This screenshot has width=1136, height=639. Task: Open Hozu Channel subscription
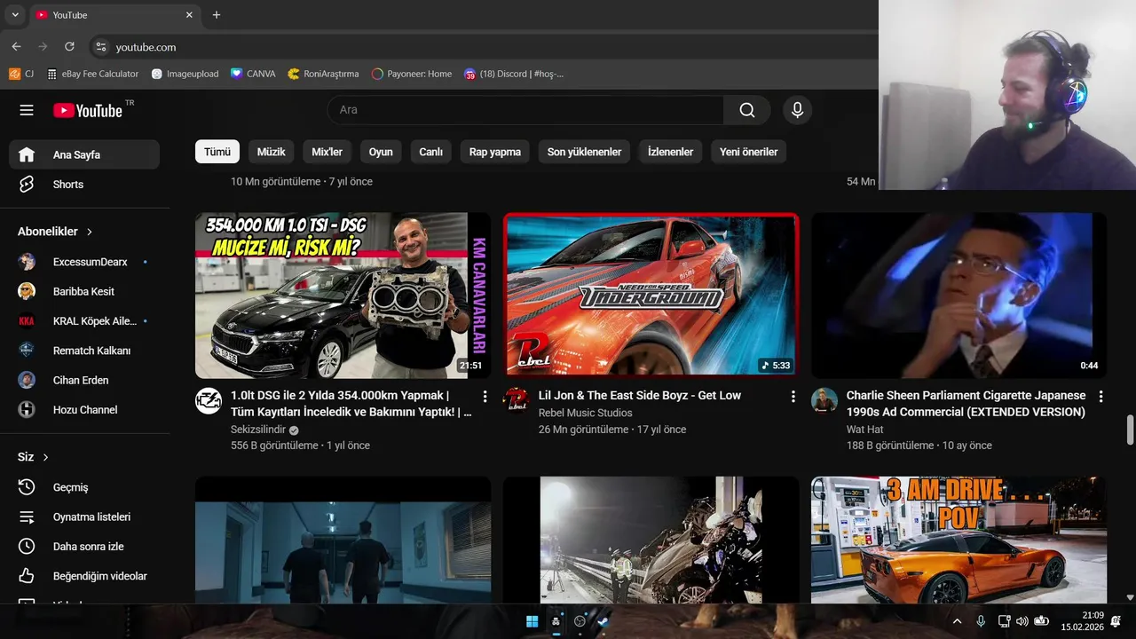(x=84, y=410)
